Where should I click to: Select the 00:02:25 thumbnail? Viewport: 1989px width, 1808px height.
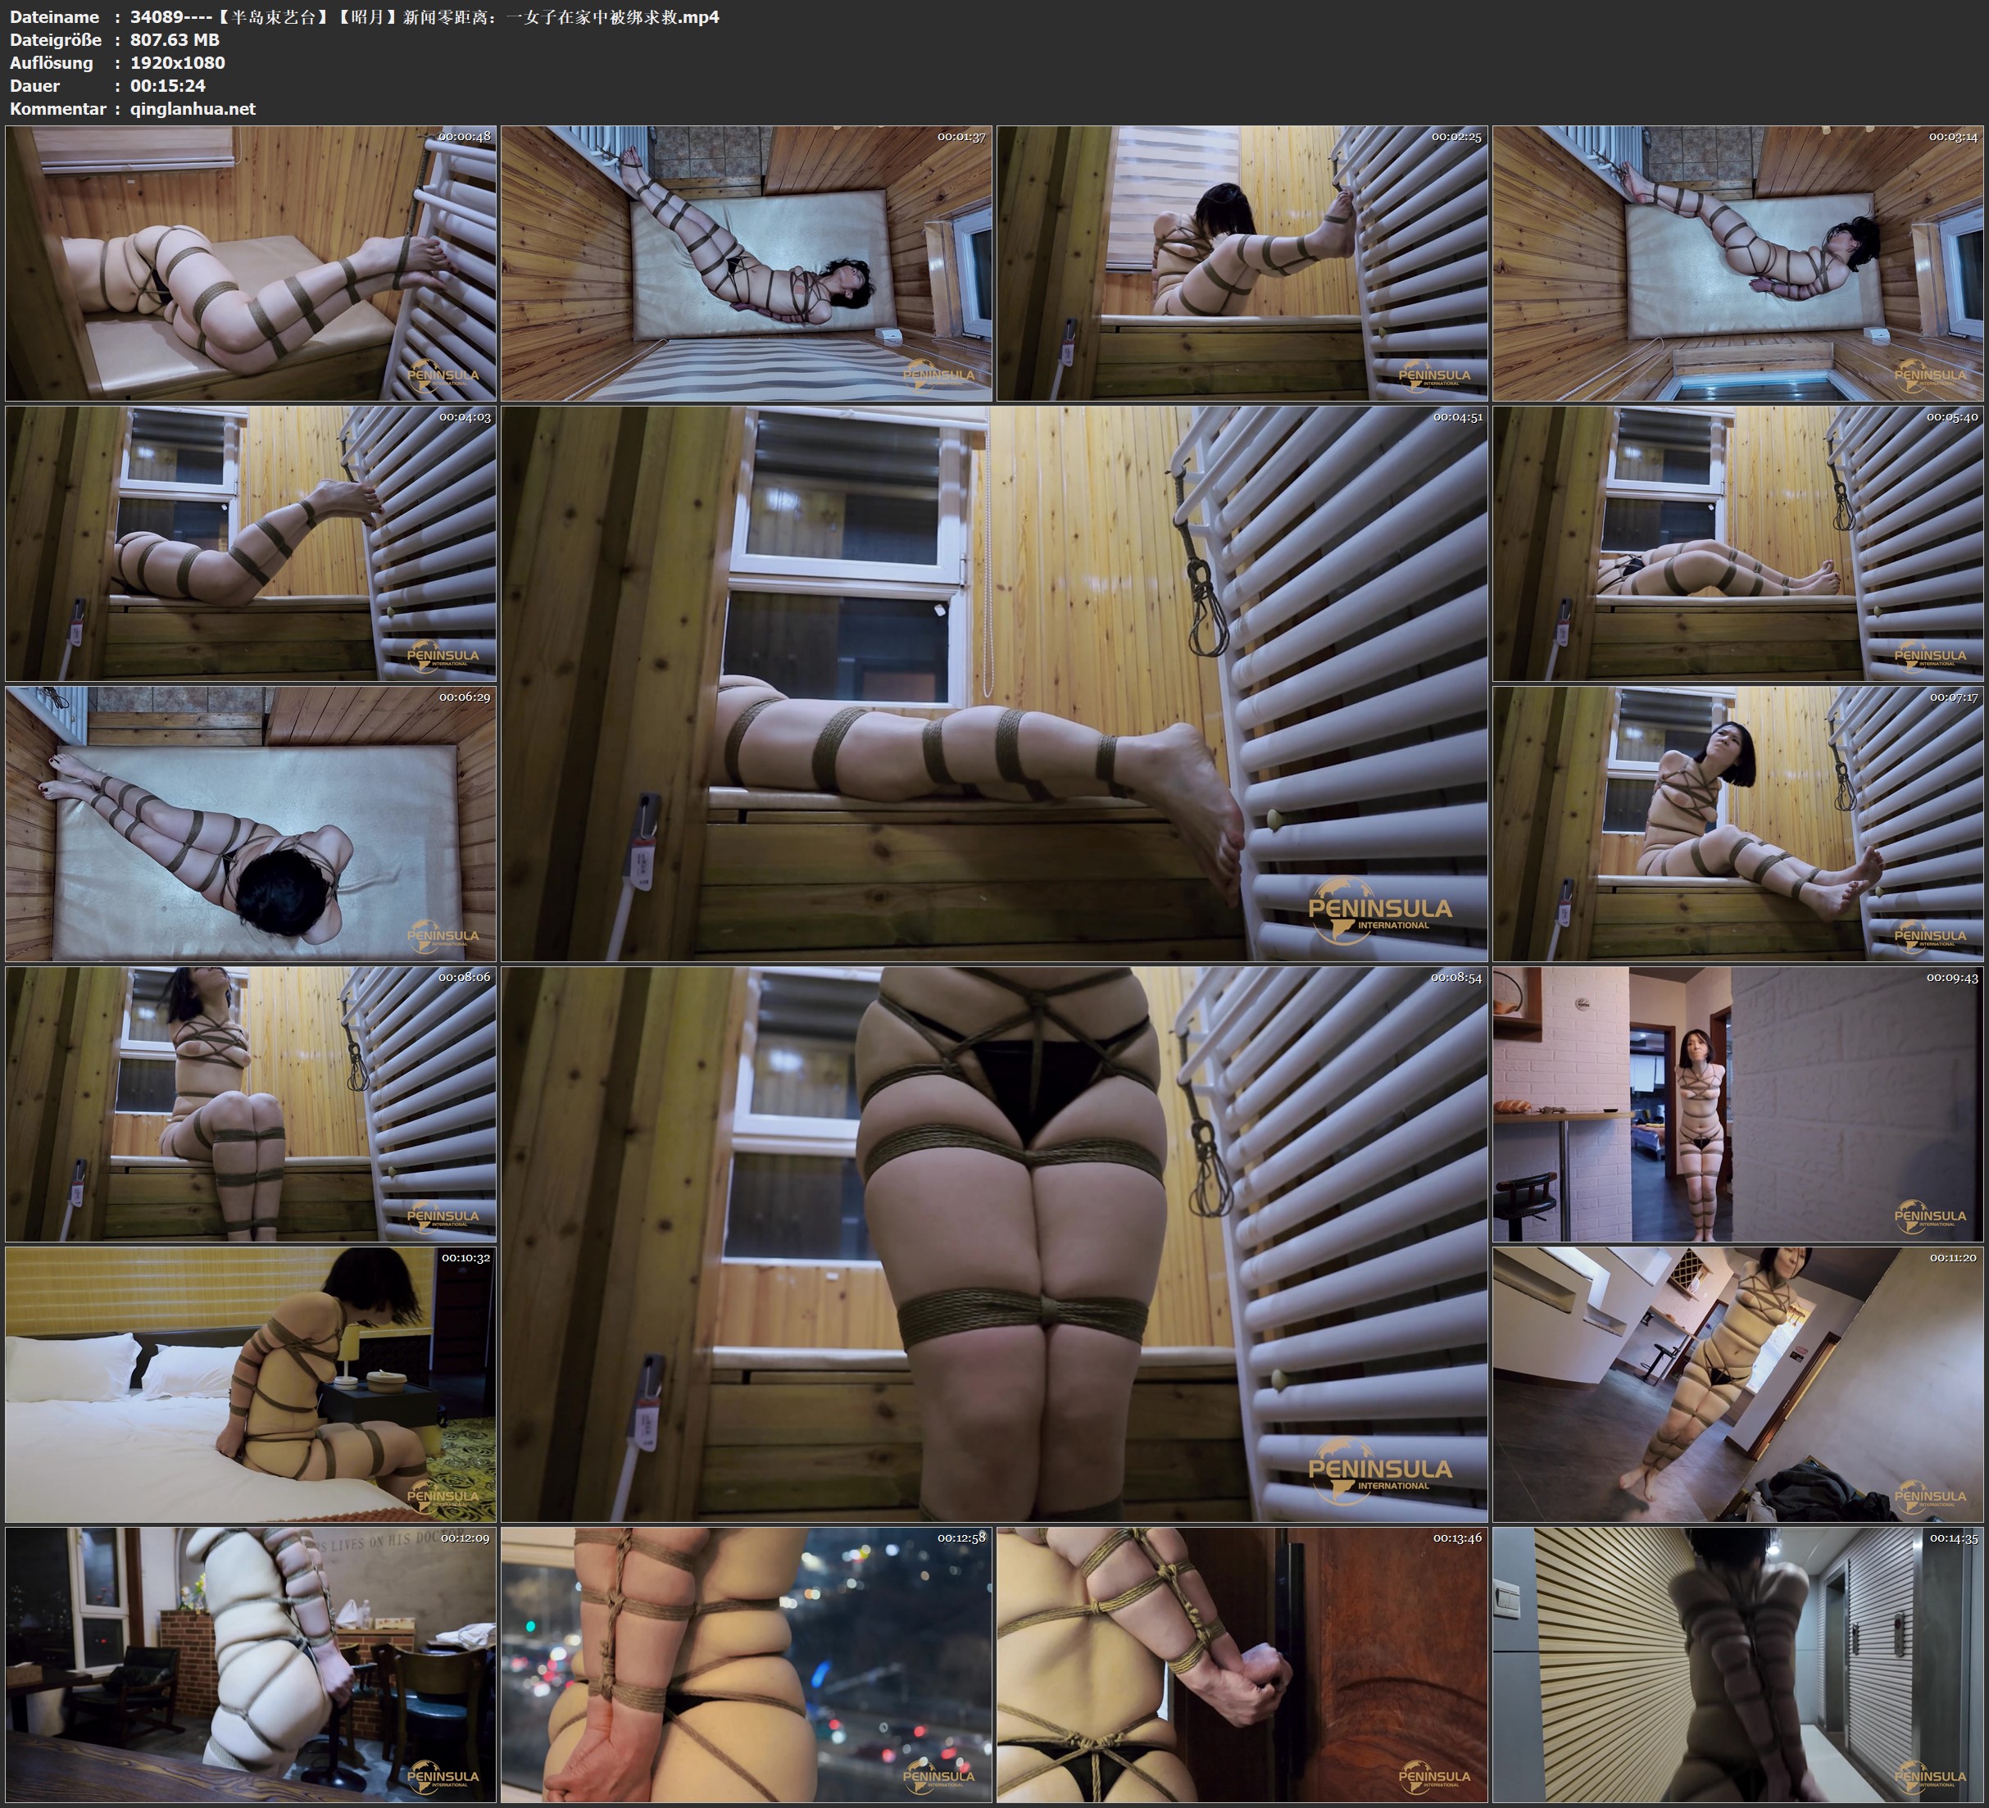pyautogui.click(x=1242, y=262)
